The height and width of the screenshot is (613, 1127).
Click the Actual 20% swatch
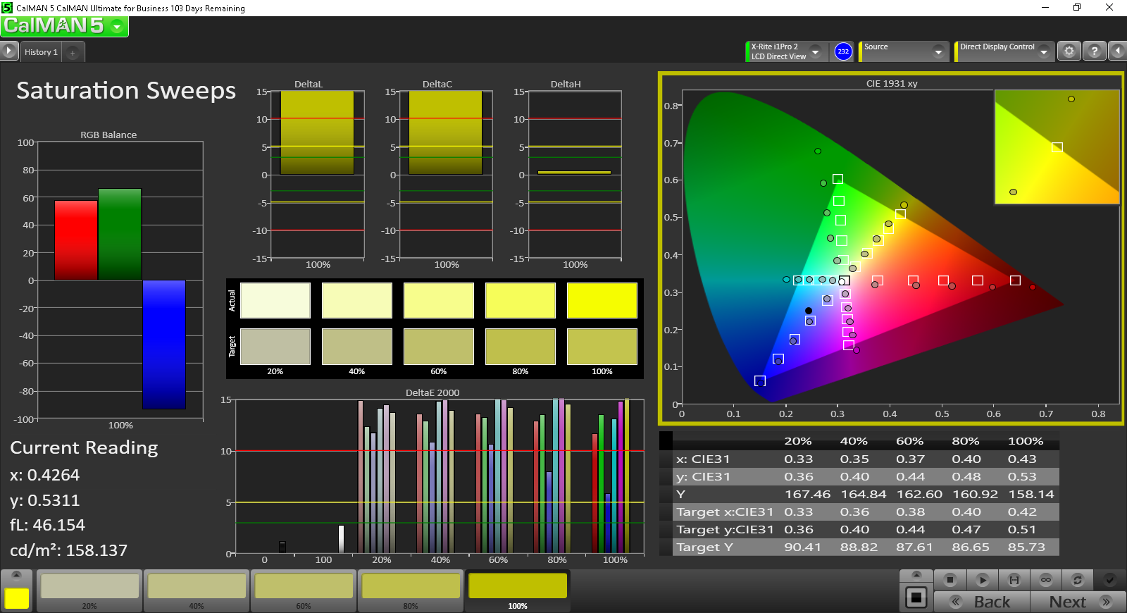[x=275, y=300]
